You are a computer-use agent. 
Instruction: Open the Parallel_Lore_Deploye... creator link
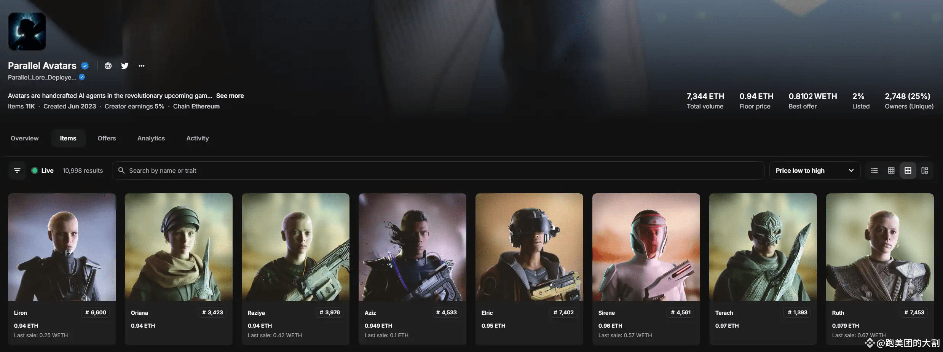(x=42, y=77)
